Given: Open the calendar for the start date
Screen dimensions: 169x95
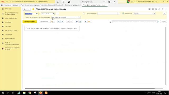Looking at the screenshot, I should [37, 14].
